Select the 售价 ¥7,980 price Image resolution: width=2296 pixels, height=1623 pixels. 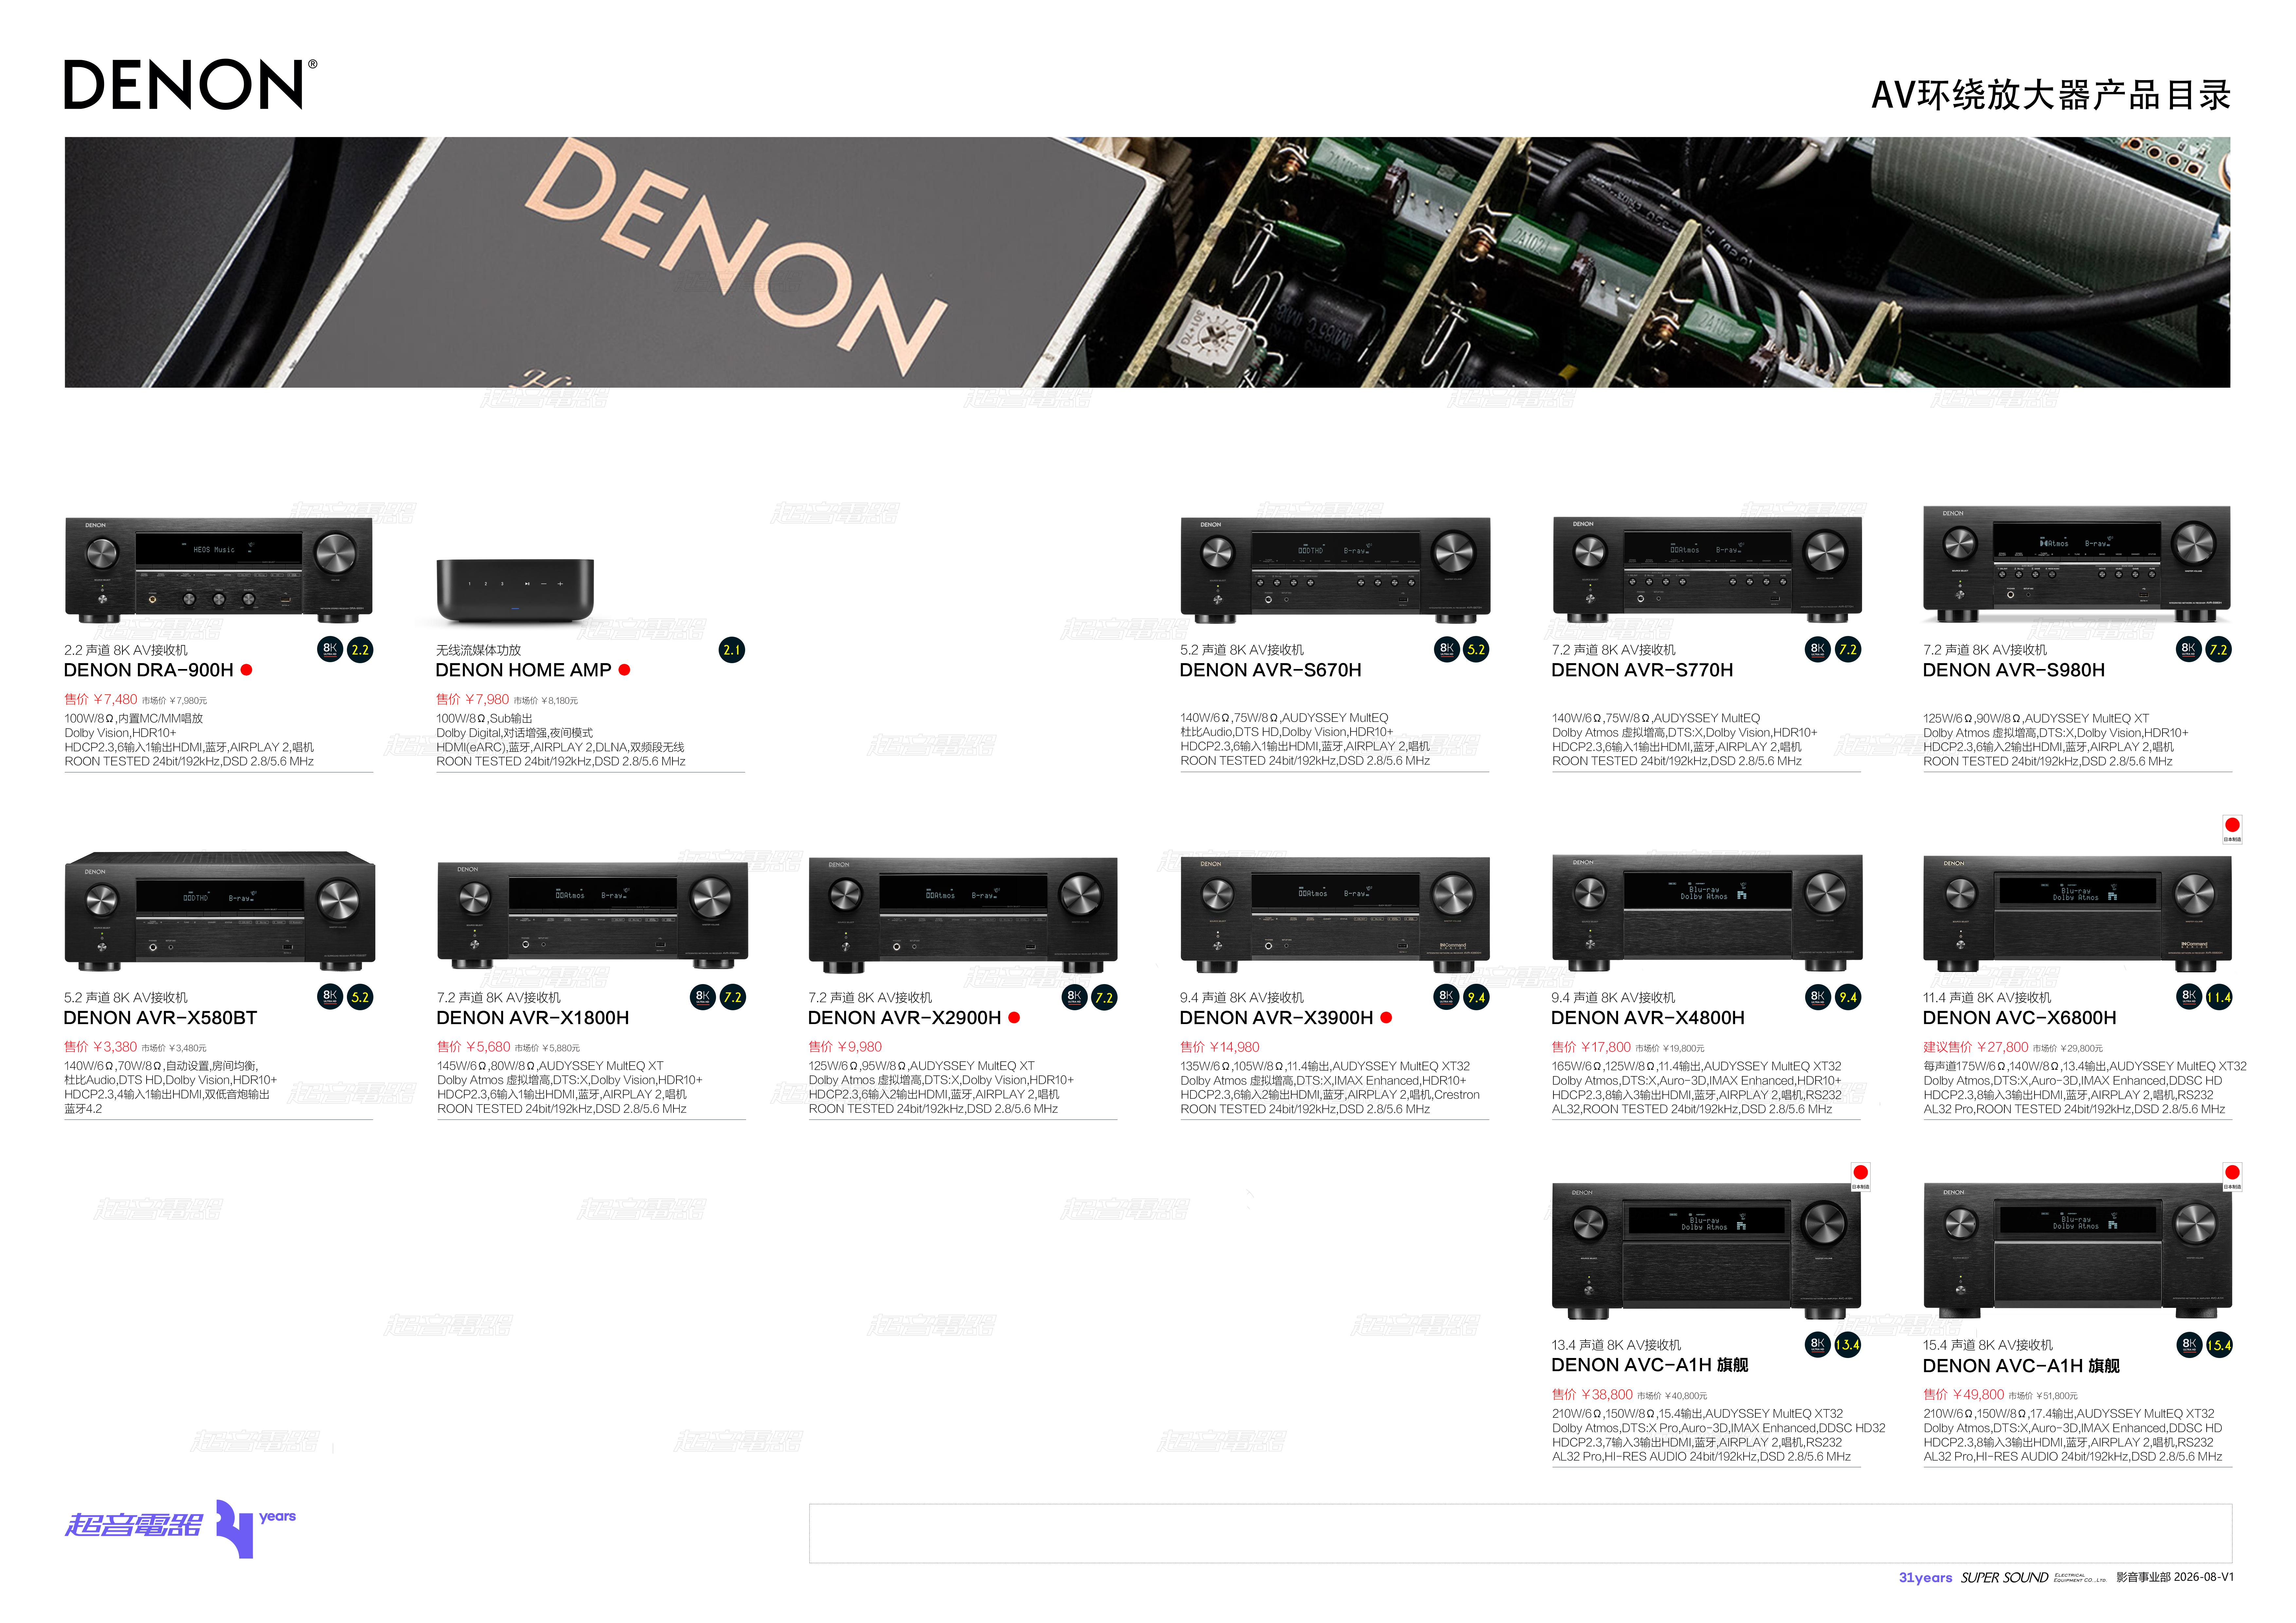473,700
